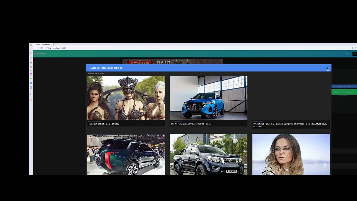This screenshot has width=357, height=201.
Task: Click 'The All New Kicks SUVs' headline
Action: point(191,124)
